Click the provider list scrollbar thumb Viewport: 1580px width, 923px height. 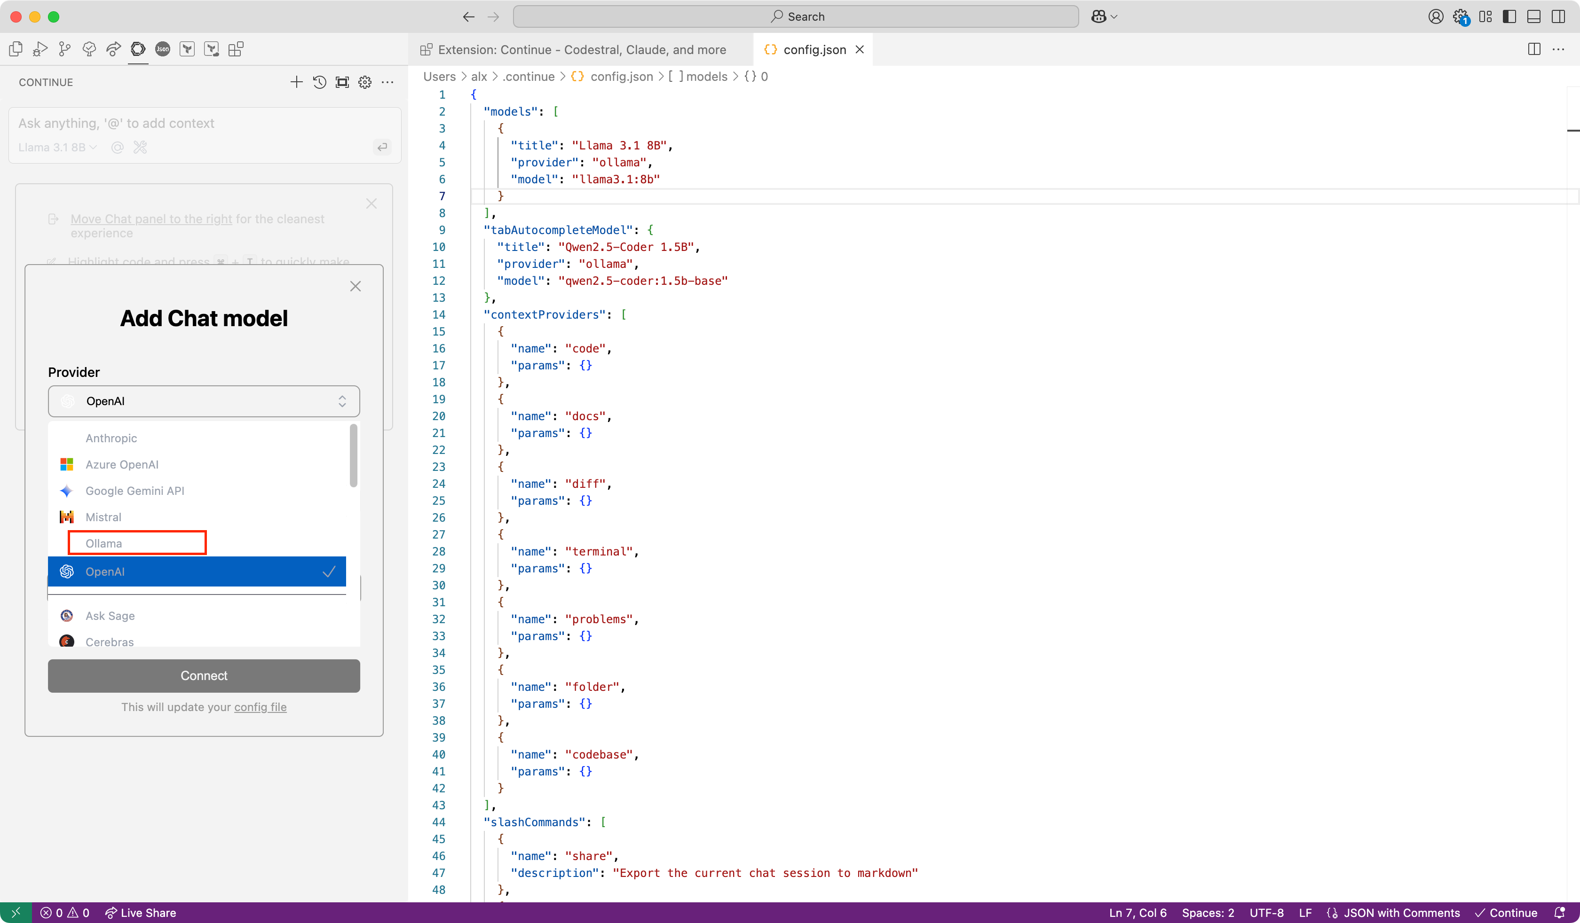354,455
